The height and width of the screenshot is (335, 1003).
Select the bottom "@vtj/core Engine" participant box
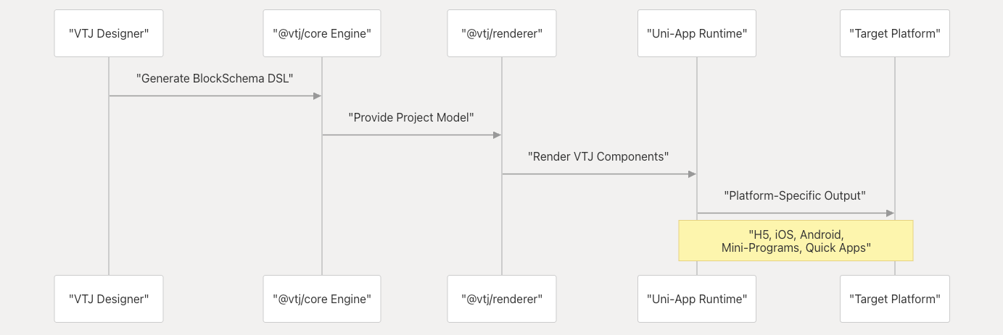coord(322,299)
